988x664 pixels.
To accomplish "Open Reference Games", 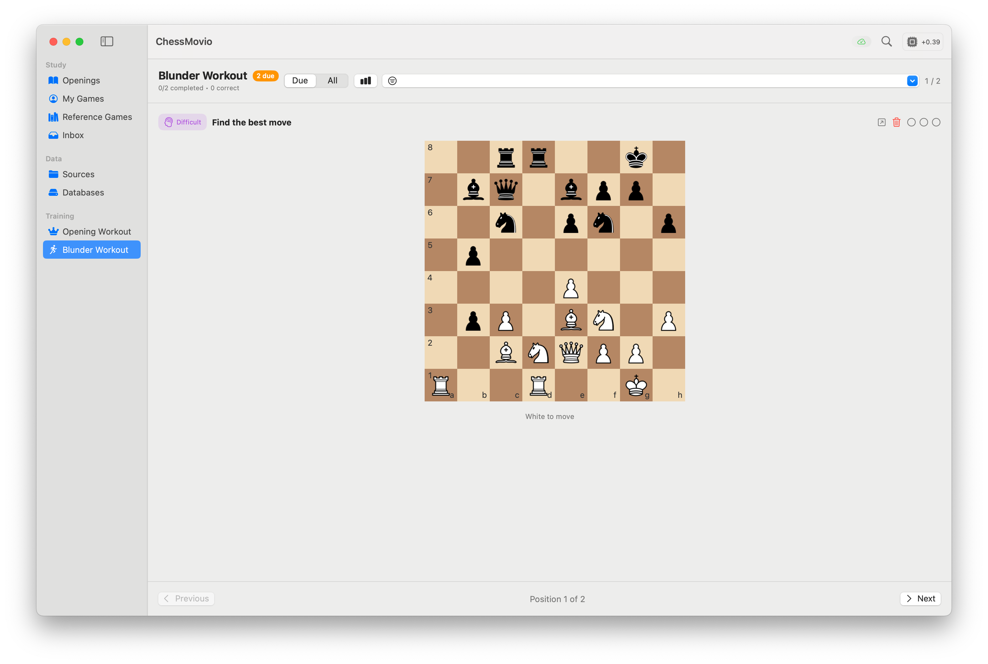I will [97, 117].
